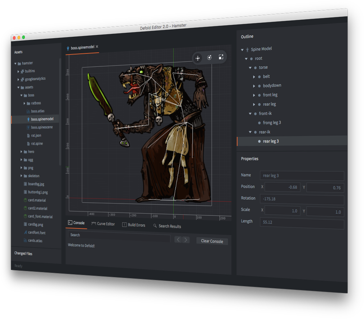Collapse the Spine Model node in Outline
The width and height of the screenshot is (364, 319).
(242, 50)
